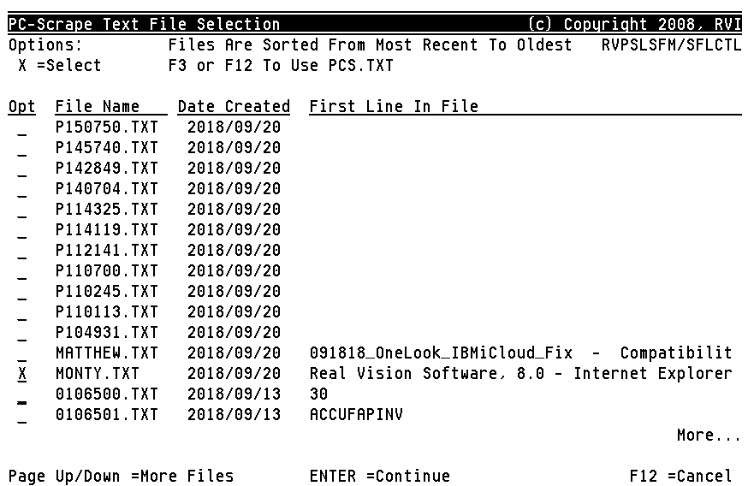Image resolution: width=748 pixels, height=486 pixels.
Task: Click the file name P114325.TXT
Action: click(107, 210)
